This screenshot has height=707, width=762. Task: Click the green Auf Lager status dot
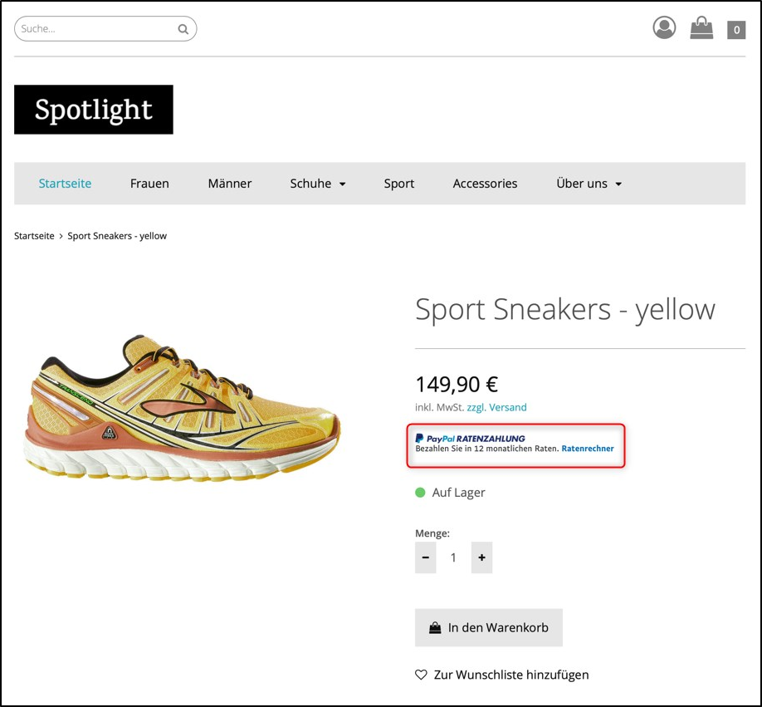(419, 493)
